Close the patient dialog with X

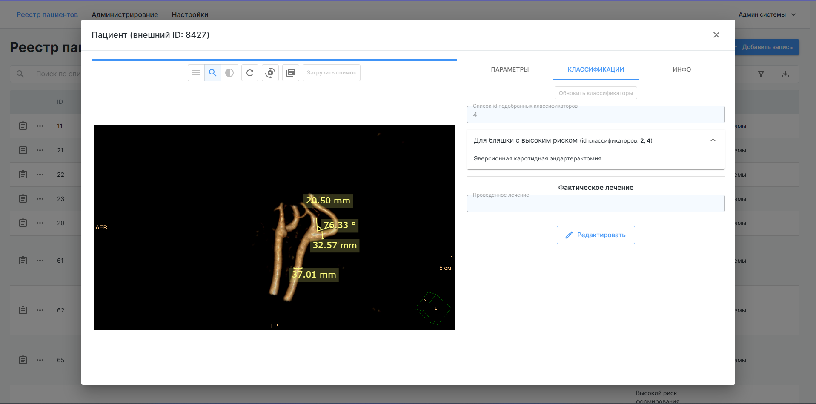[716, 35]
